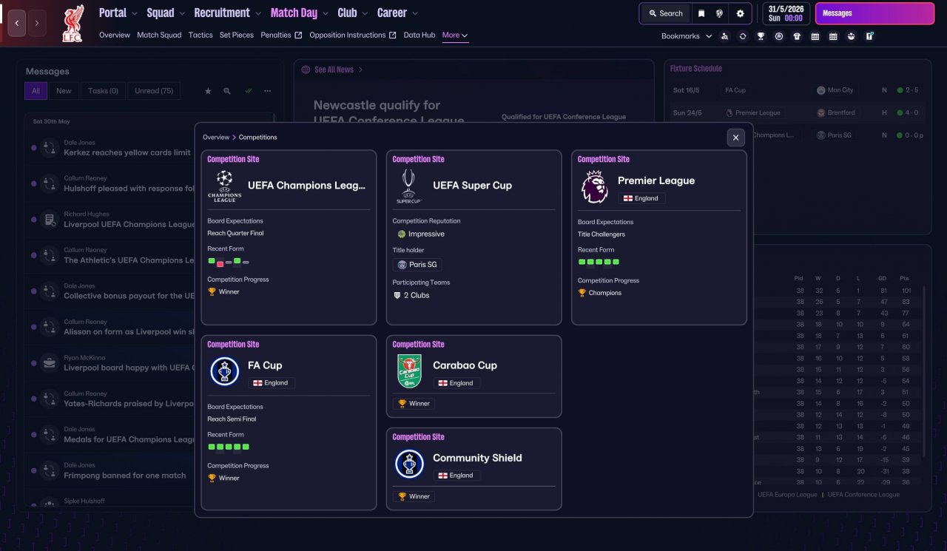This screenshot has width=947, height=551.
Task: Expand the Bookmarks dropdown
Action: coord(687,36)
